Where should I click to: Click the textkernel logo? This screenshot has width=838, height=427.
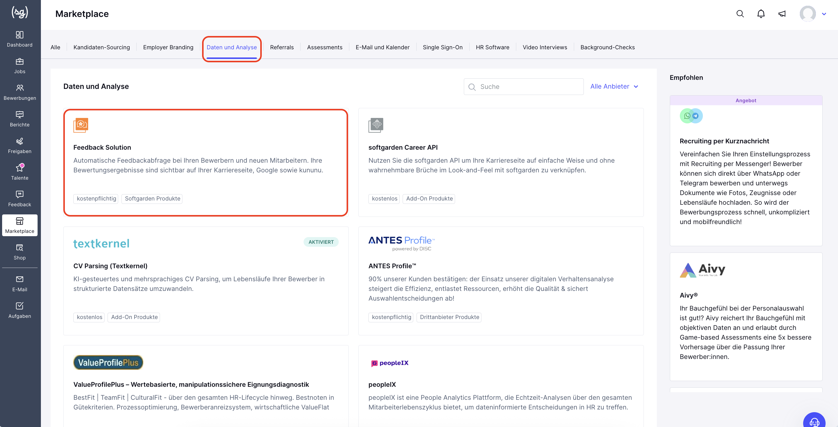tap(101, 243)
